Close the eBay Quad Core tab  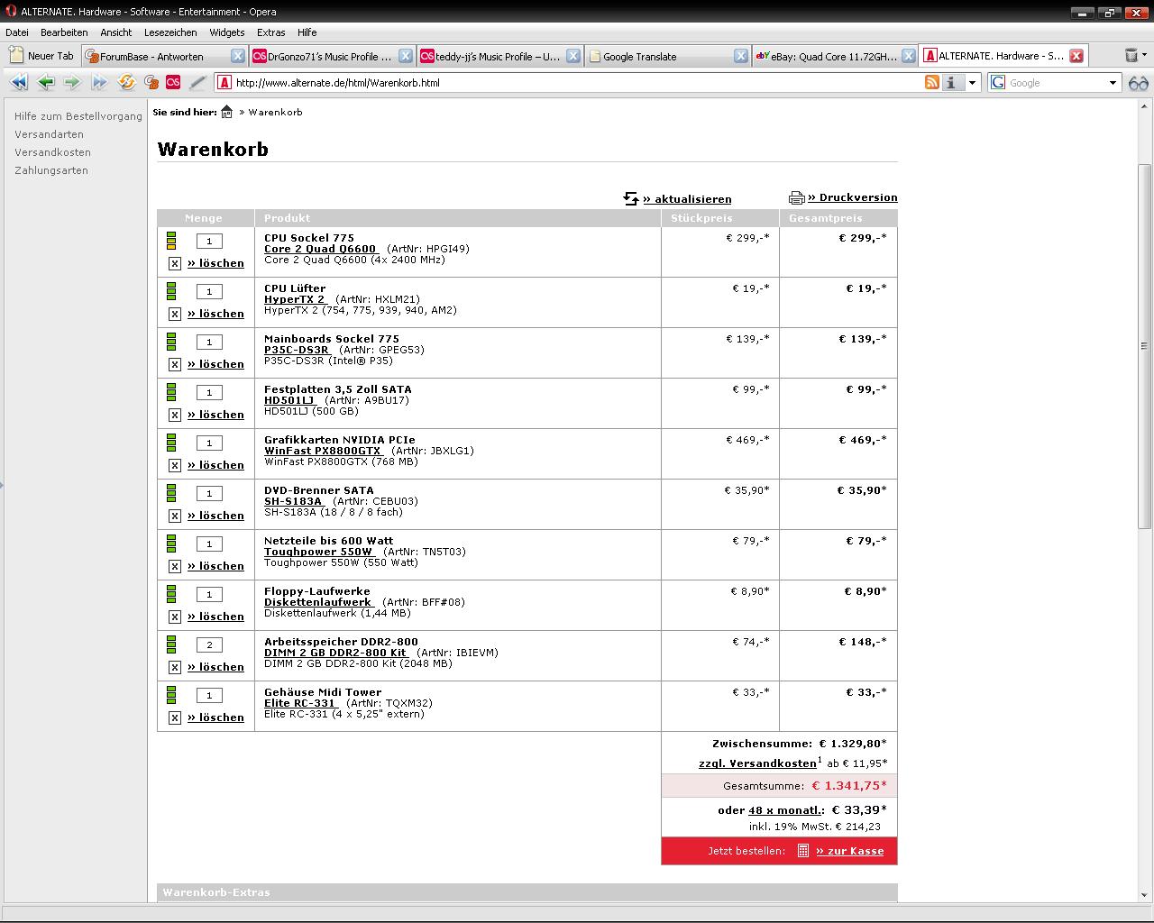[909, 56]
